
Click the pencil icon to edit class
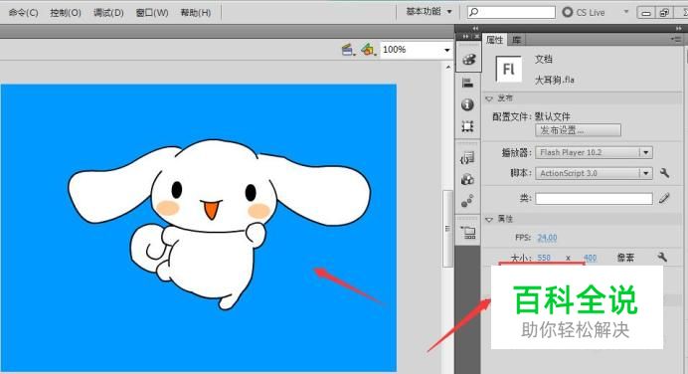coord(664,198)
